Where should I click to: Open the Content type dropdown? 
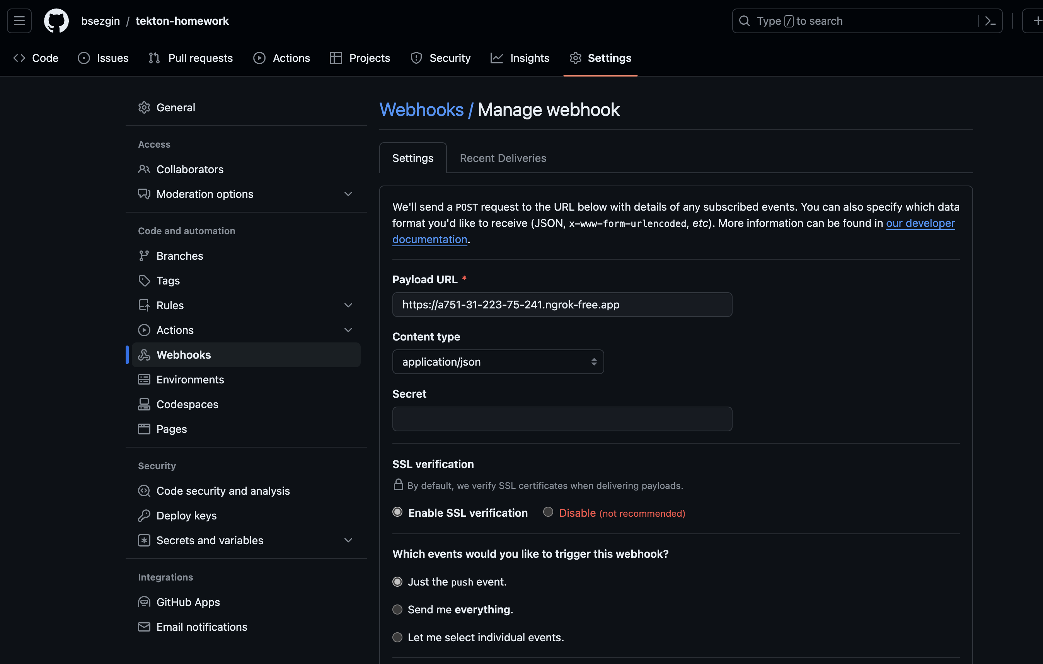[x=498, y=362]
